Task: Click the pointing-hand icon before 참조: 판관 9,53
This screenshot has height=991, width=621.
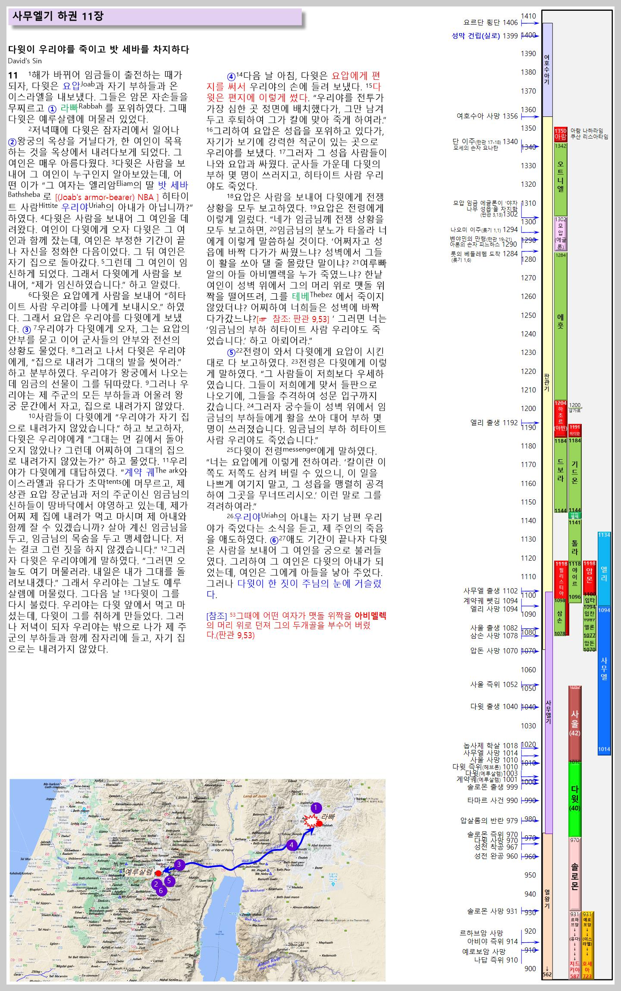Action: pos(262,320)
